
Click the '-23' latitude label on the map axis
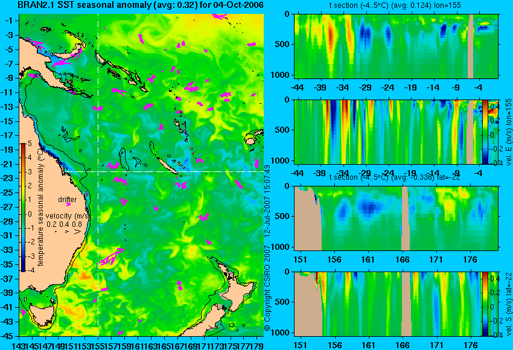[x=7, y=178]
